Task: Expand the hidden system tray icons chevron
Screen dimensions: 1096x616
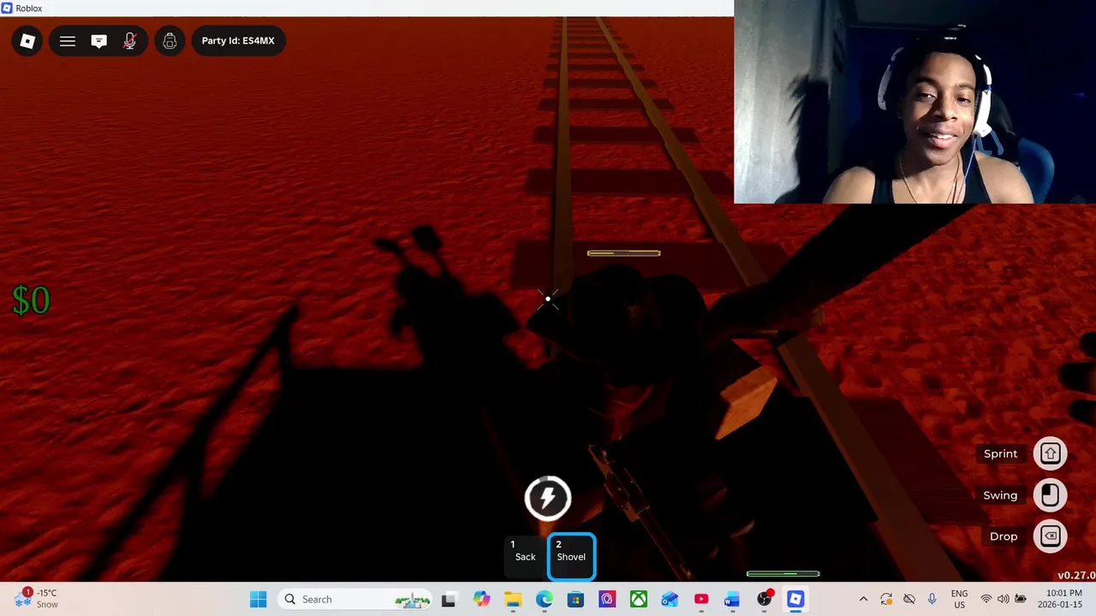Action: tap(863, 600)
